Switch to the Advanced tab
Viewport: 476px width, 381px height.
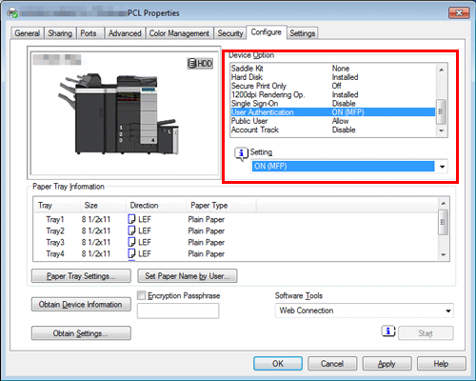125,33
